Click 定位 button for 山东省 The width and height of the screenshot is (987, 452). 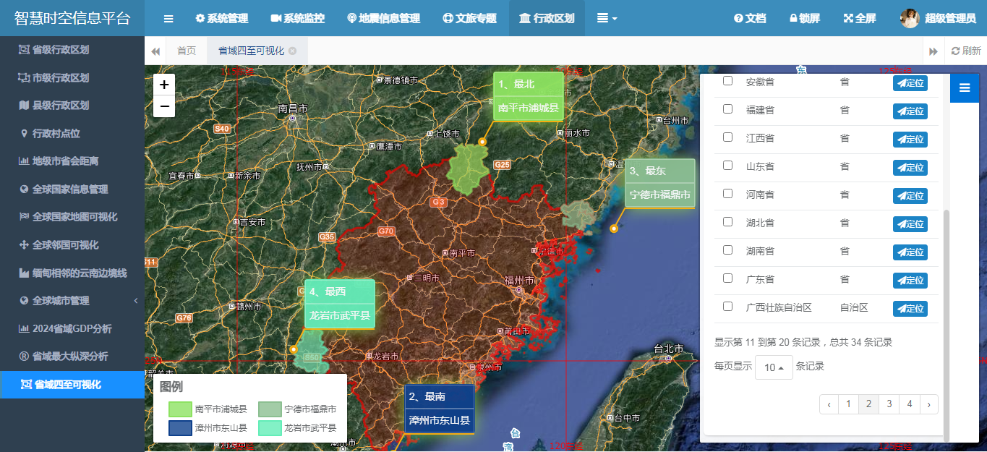coord(910,168)
